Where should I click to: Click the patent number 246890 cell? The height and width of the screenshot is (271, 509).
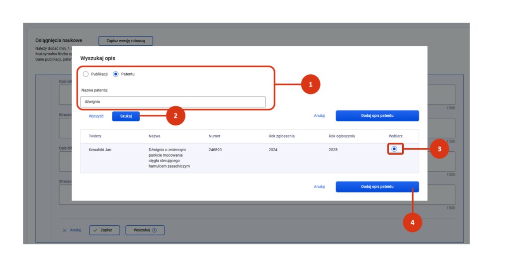(215, 149)
